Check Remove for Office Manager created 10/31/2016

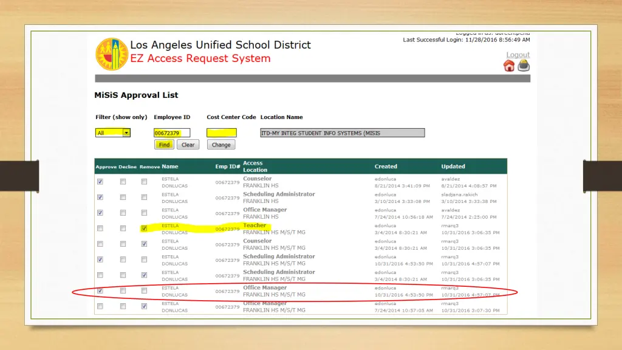click(x=144, y=291)
